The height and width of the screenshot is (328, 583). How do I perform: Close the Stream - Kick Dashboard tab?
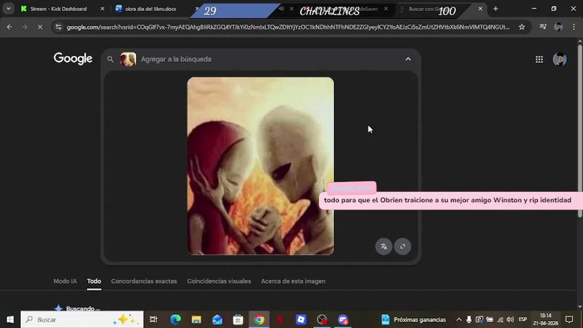tap(102, 9)
